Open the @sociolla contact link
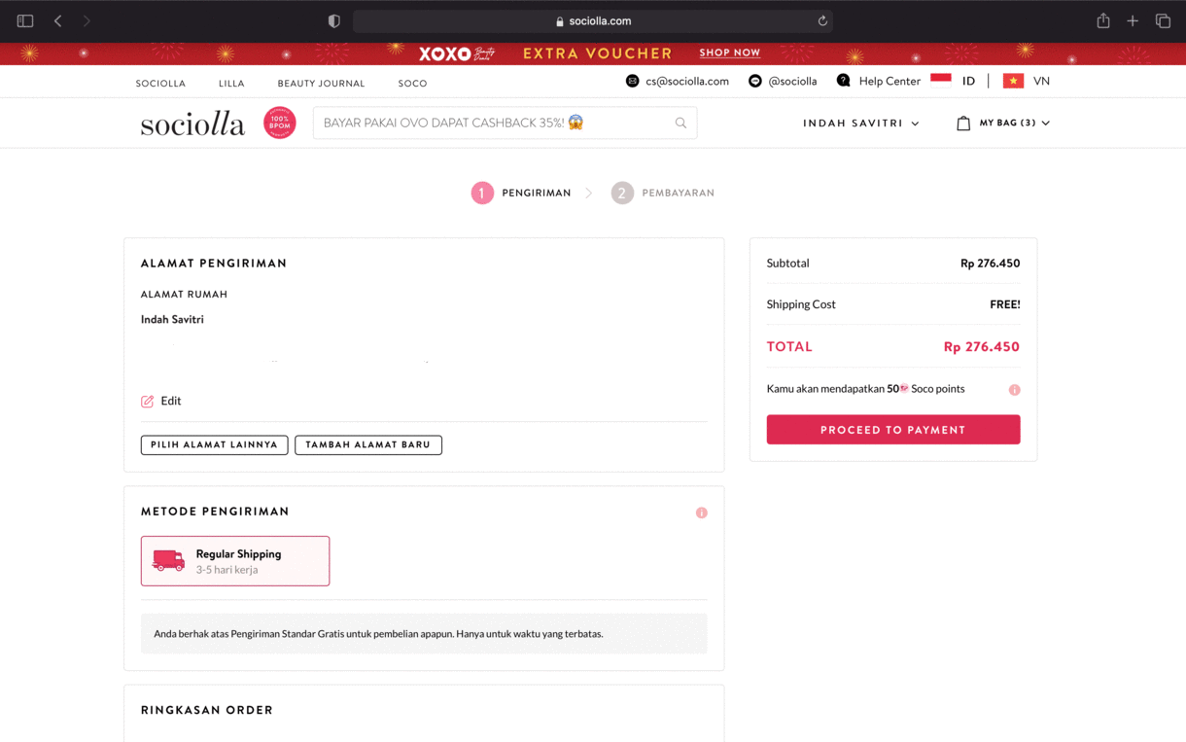Image resolution: width=1186 pixels, height=742 pixels. (x=792, y=81)
